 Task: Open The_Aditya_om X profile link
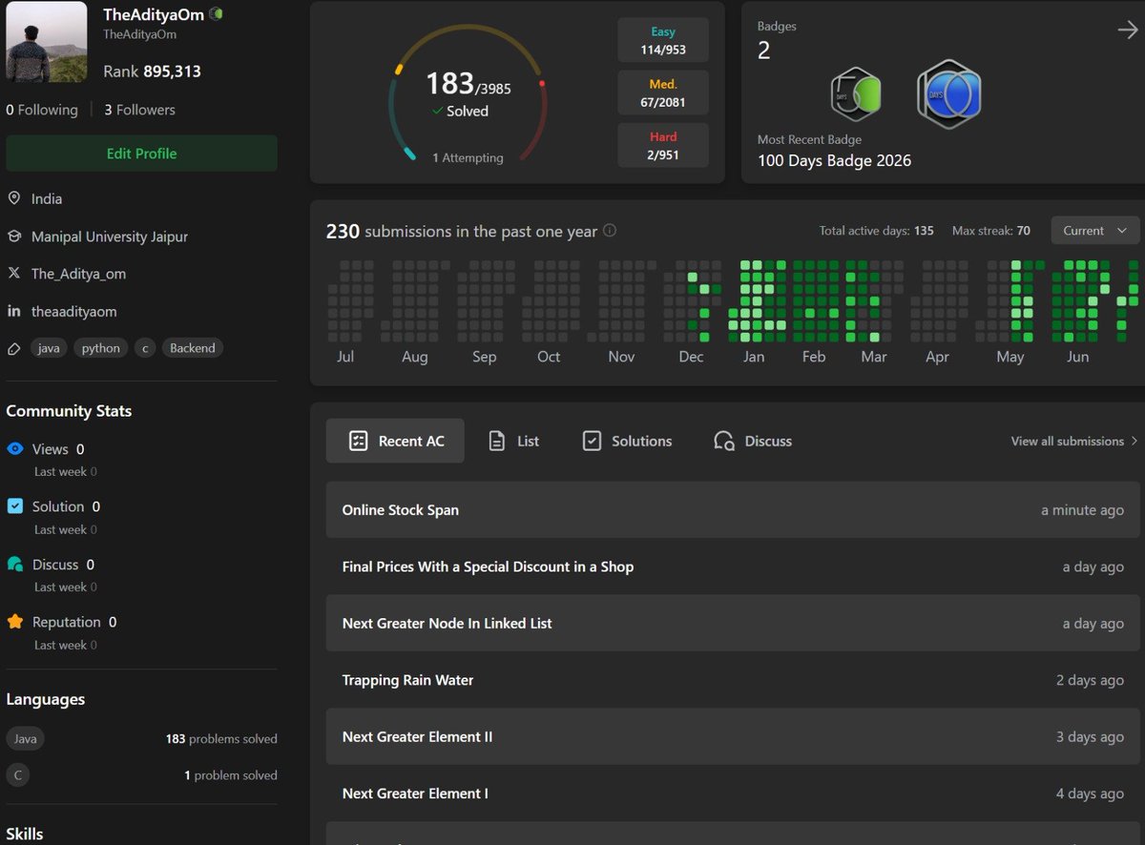tap(78, 274)
